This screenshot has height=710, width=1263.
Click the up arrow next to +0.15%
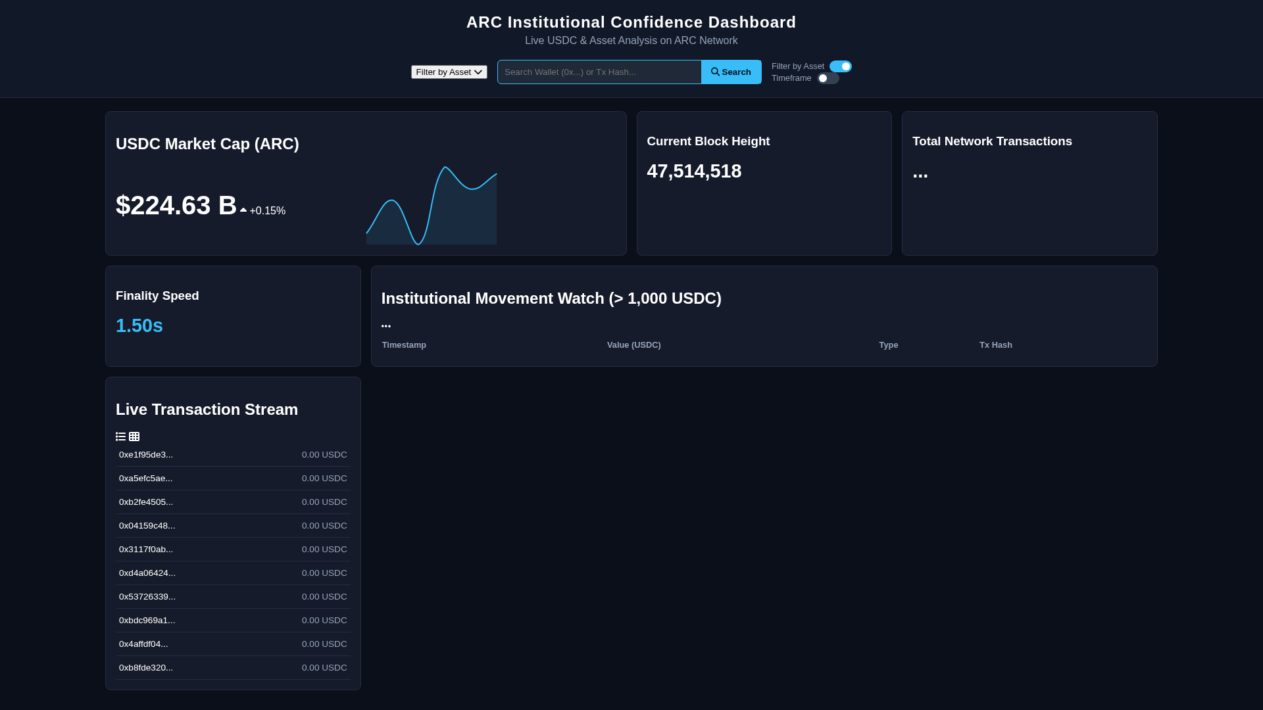click(x=243, y=210)
